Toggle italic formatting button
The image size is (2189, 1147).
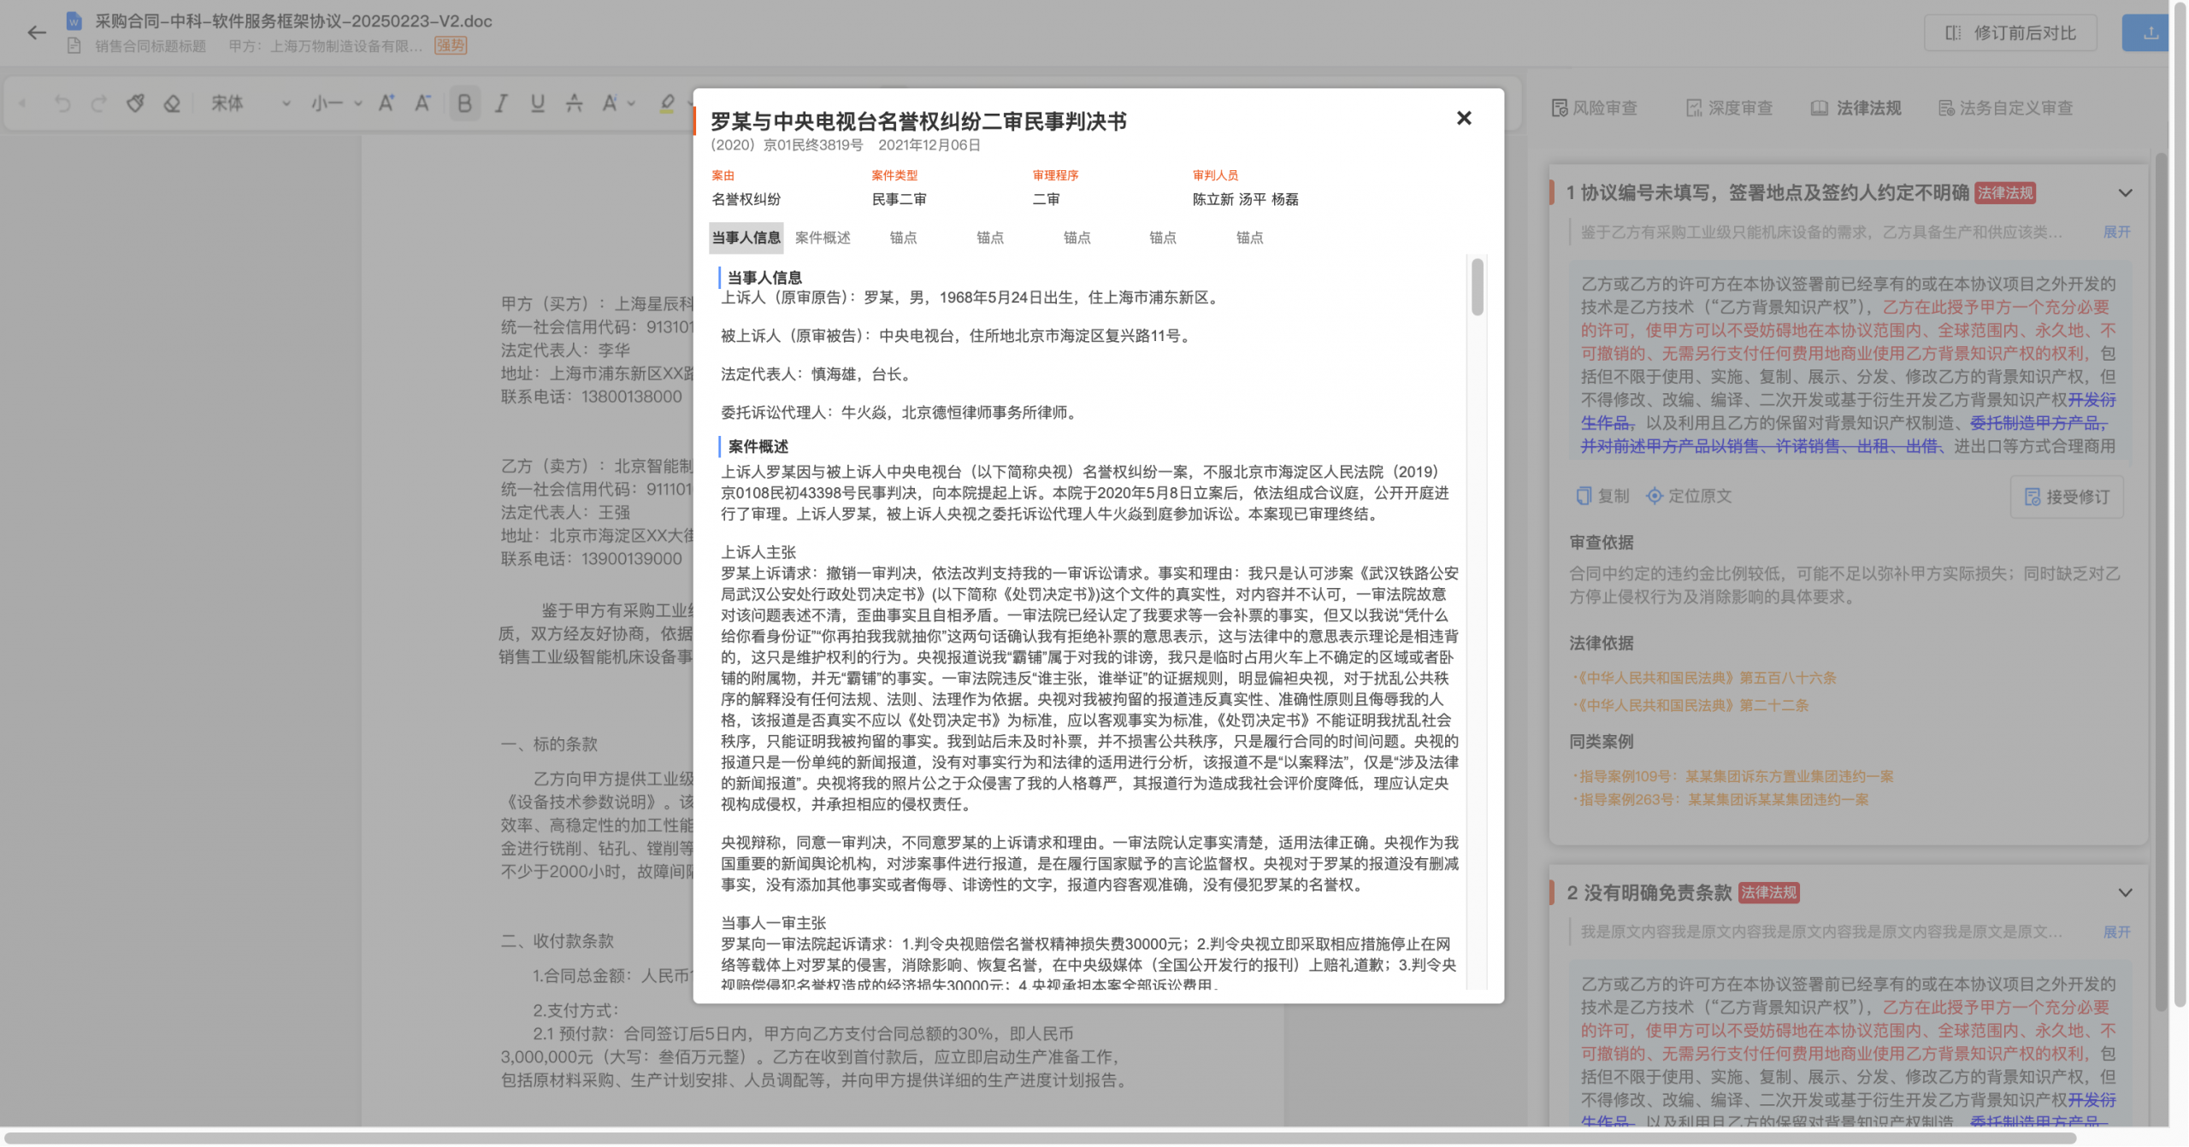[501, 103]
